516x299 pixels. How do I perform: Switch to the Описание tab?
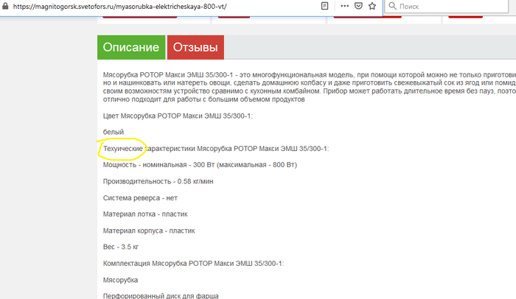tap(131, 47)
